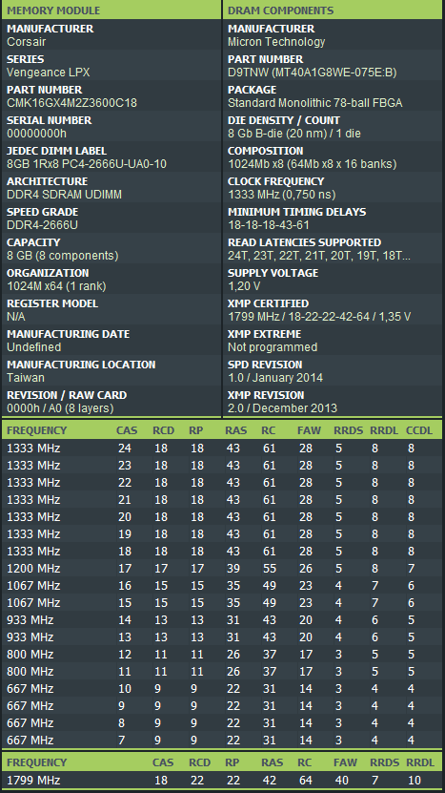Select the 800 MHz row with CAS 12
The height and width of the screenshot is (793, 445).
click(222, 655)
